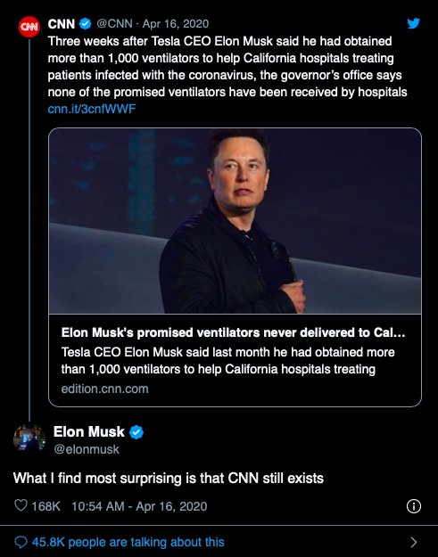Viewport: 438px width, 557px height.
Task: View '45.8K people are talking about this'
Action: pos(128,542)
